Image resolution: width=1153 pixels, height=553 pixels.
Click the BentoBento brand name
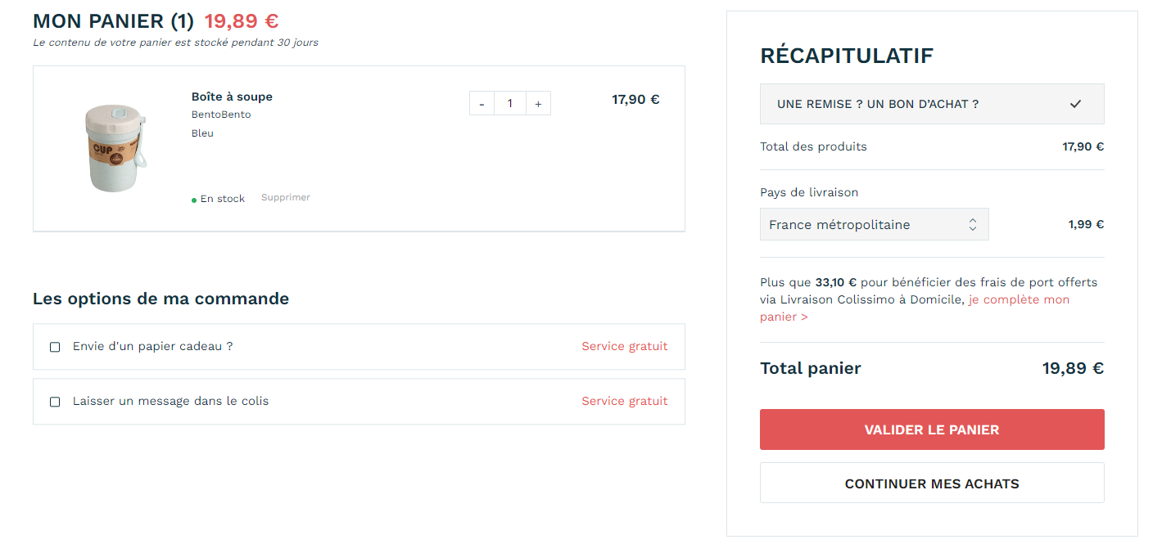tap(221, 115)
